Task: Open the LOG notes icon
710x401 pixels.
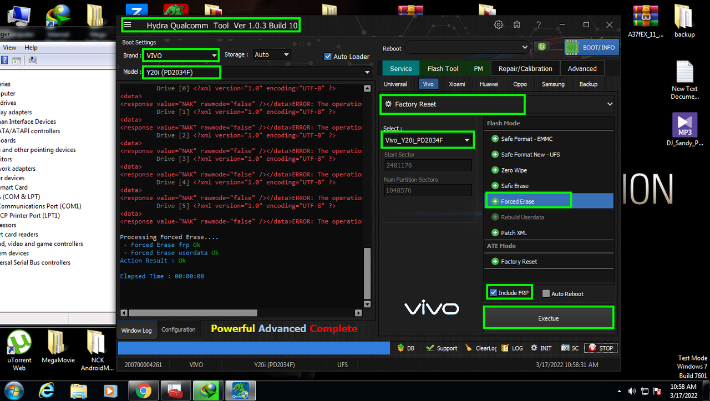Action: 512,348
